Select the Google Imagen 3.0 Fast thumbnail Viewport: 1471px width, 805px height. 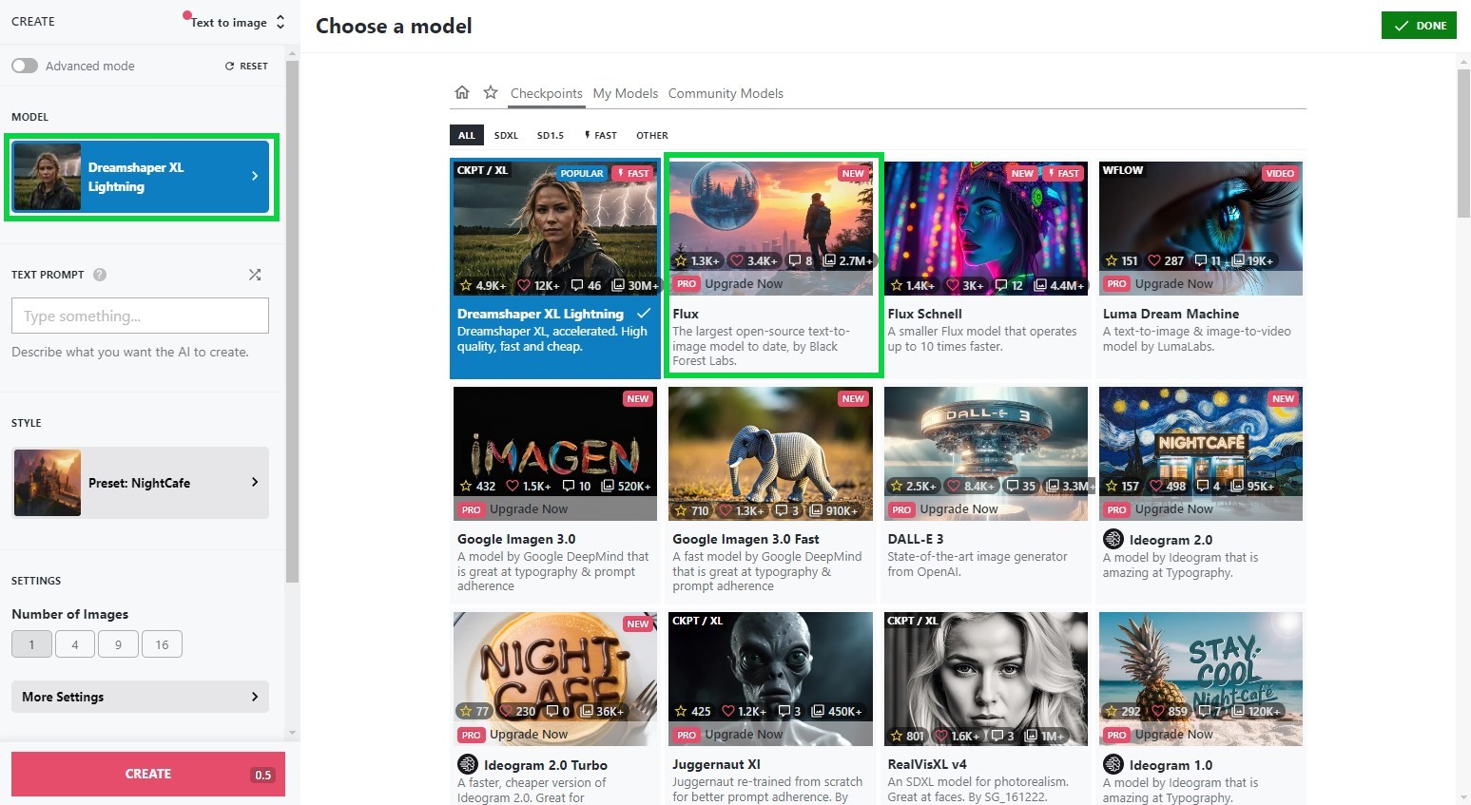click(770, 453)
